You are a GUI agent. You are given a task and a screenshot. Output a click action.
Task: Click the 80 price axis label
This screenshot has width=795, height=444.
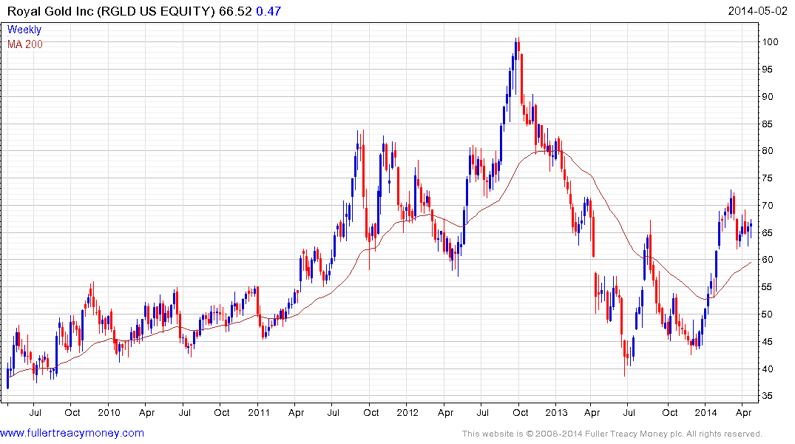768,151
